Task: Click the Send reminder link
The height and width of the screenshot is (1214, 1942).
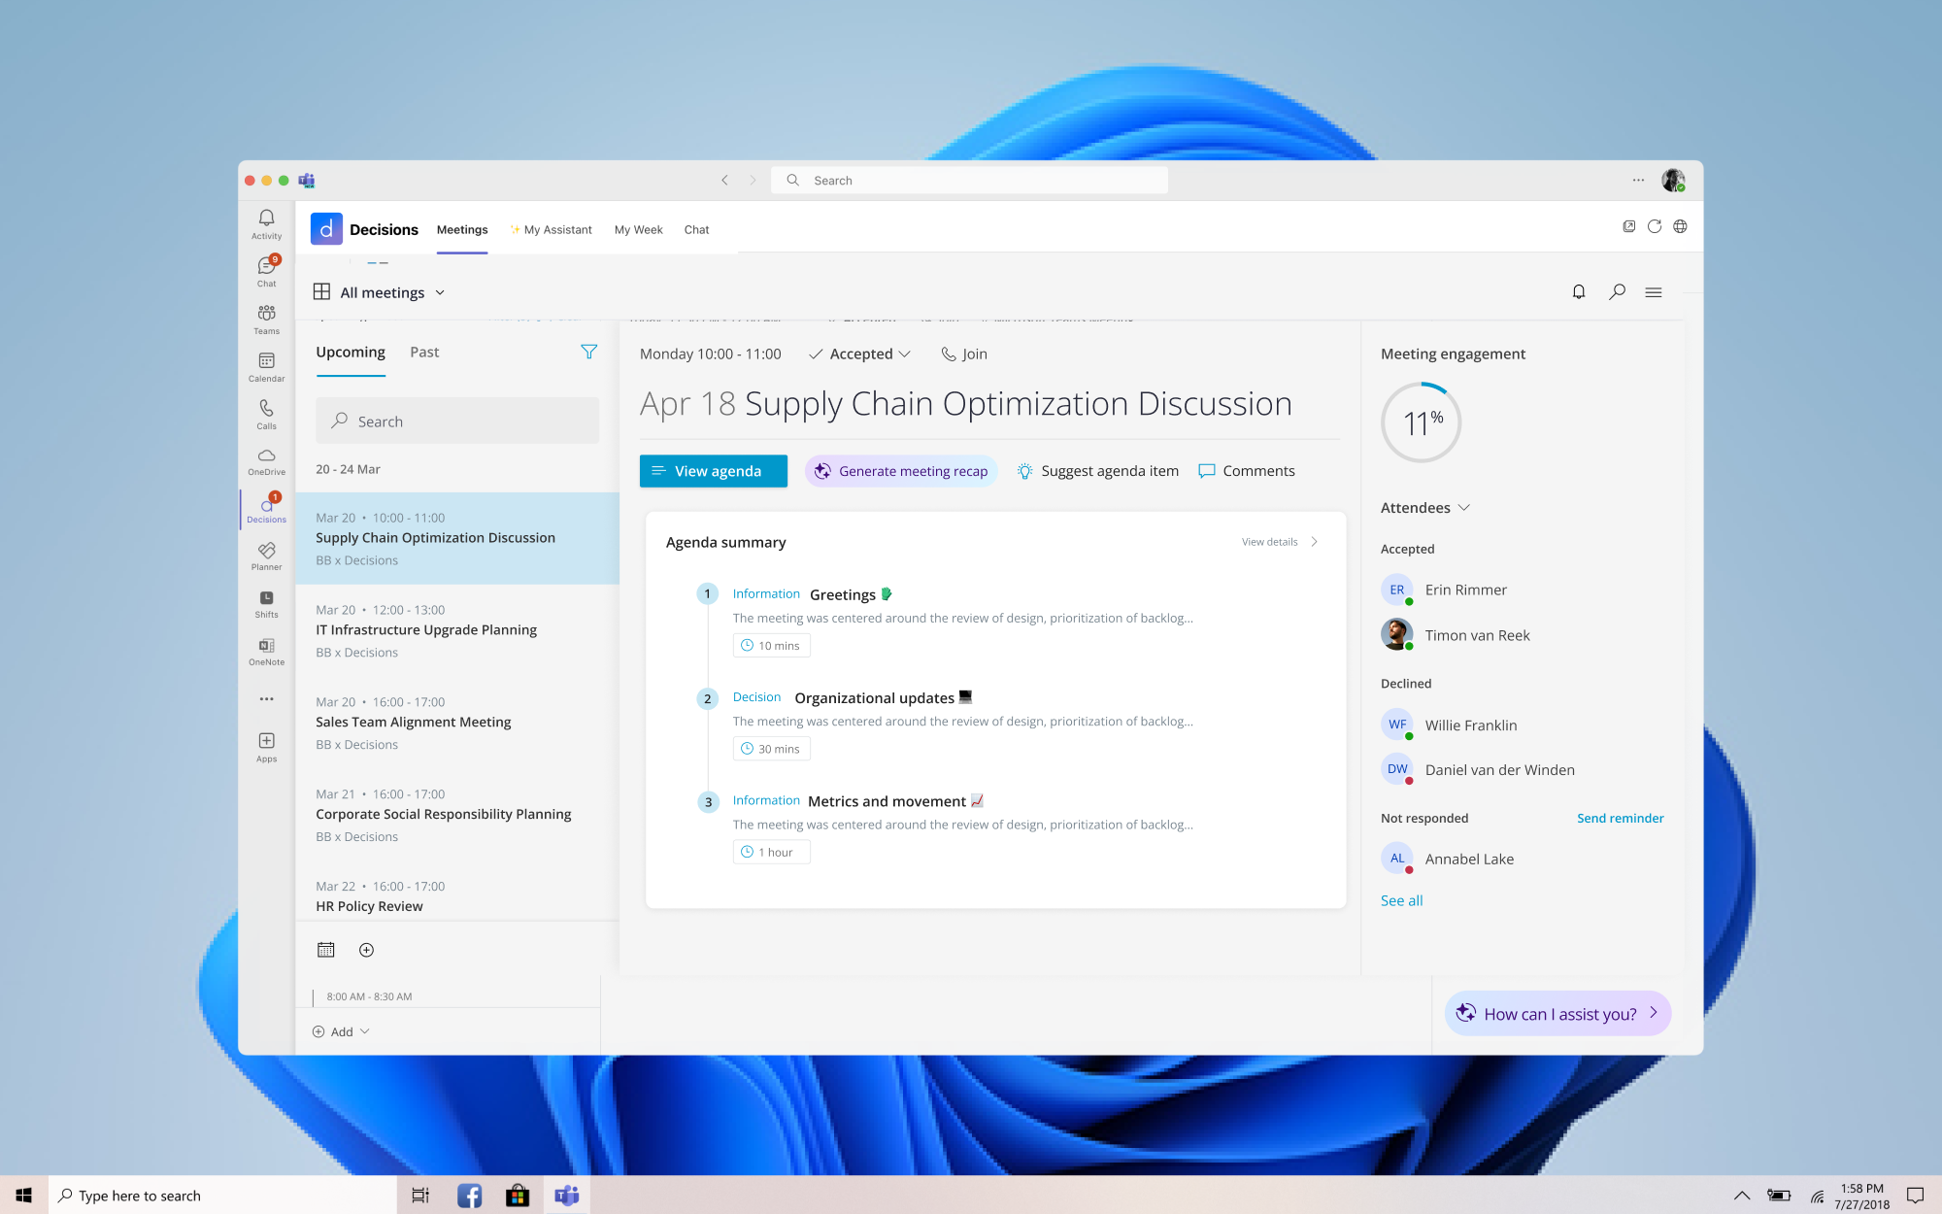Action: click(1620, 819)
